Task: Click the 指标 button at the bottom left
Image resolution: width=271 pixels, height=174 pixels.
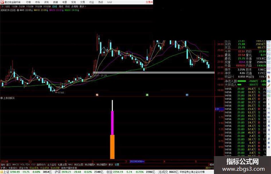Action: coord(3,165)
